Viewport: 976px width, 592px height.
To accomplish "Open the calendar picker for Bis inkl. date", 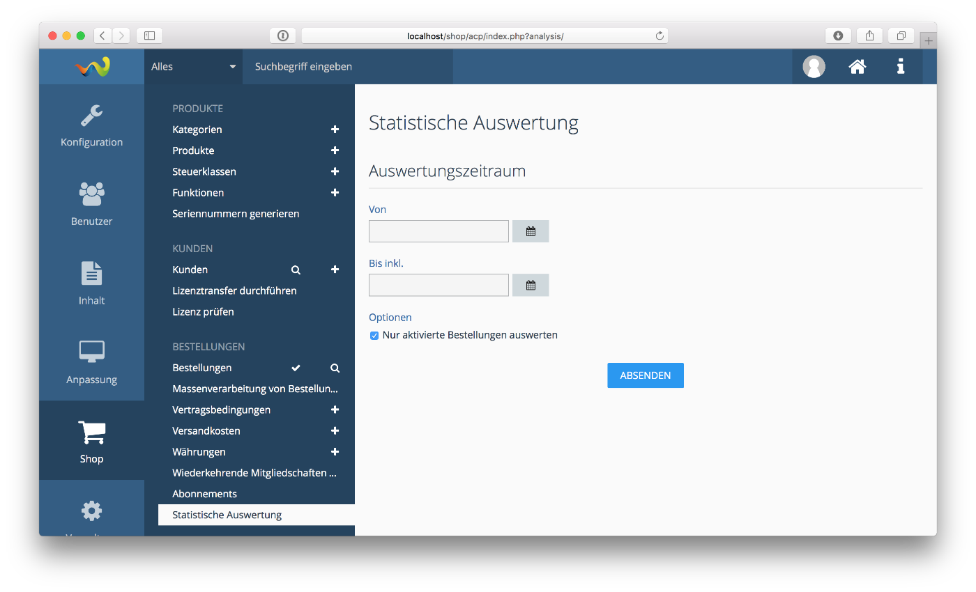I will 531,285.
